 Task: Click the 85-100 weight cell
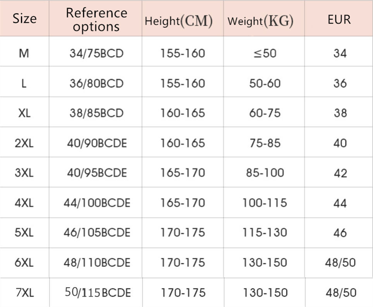click(x=265, y=173)
